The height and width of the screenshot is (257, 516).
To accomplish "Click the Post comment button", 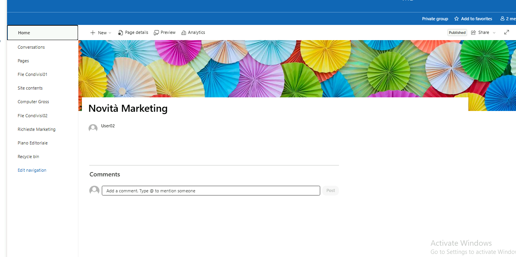I will pos(330,190).
